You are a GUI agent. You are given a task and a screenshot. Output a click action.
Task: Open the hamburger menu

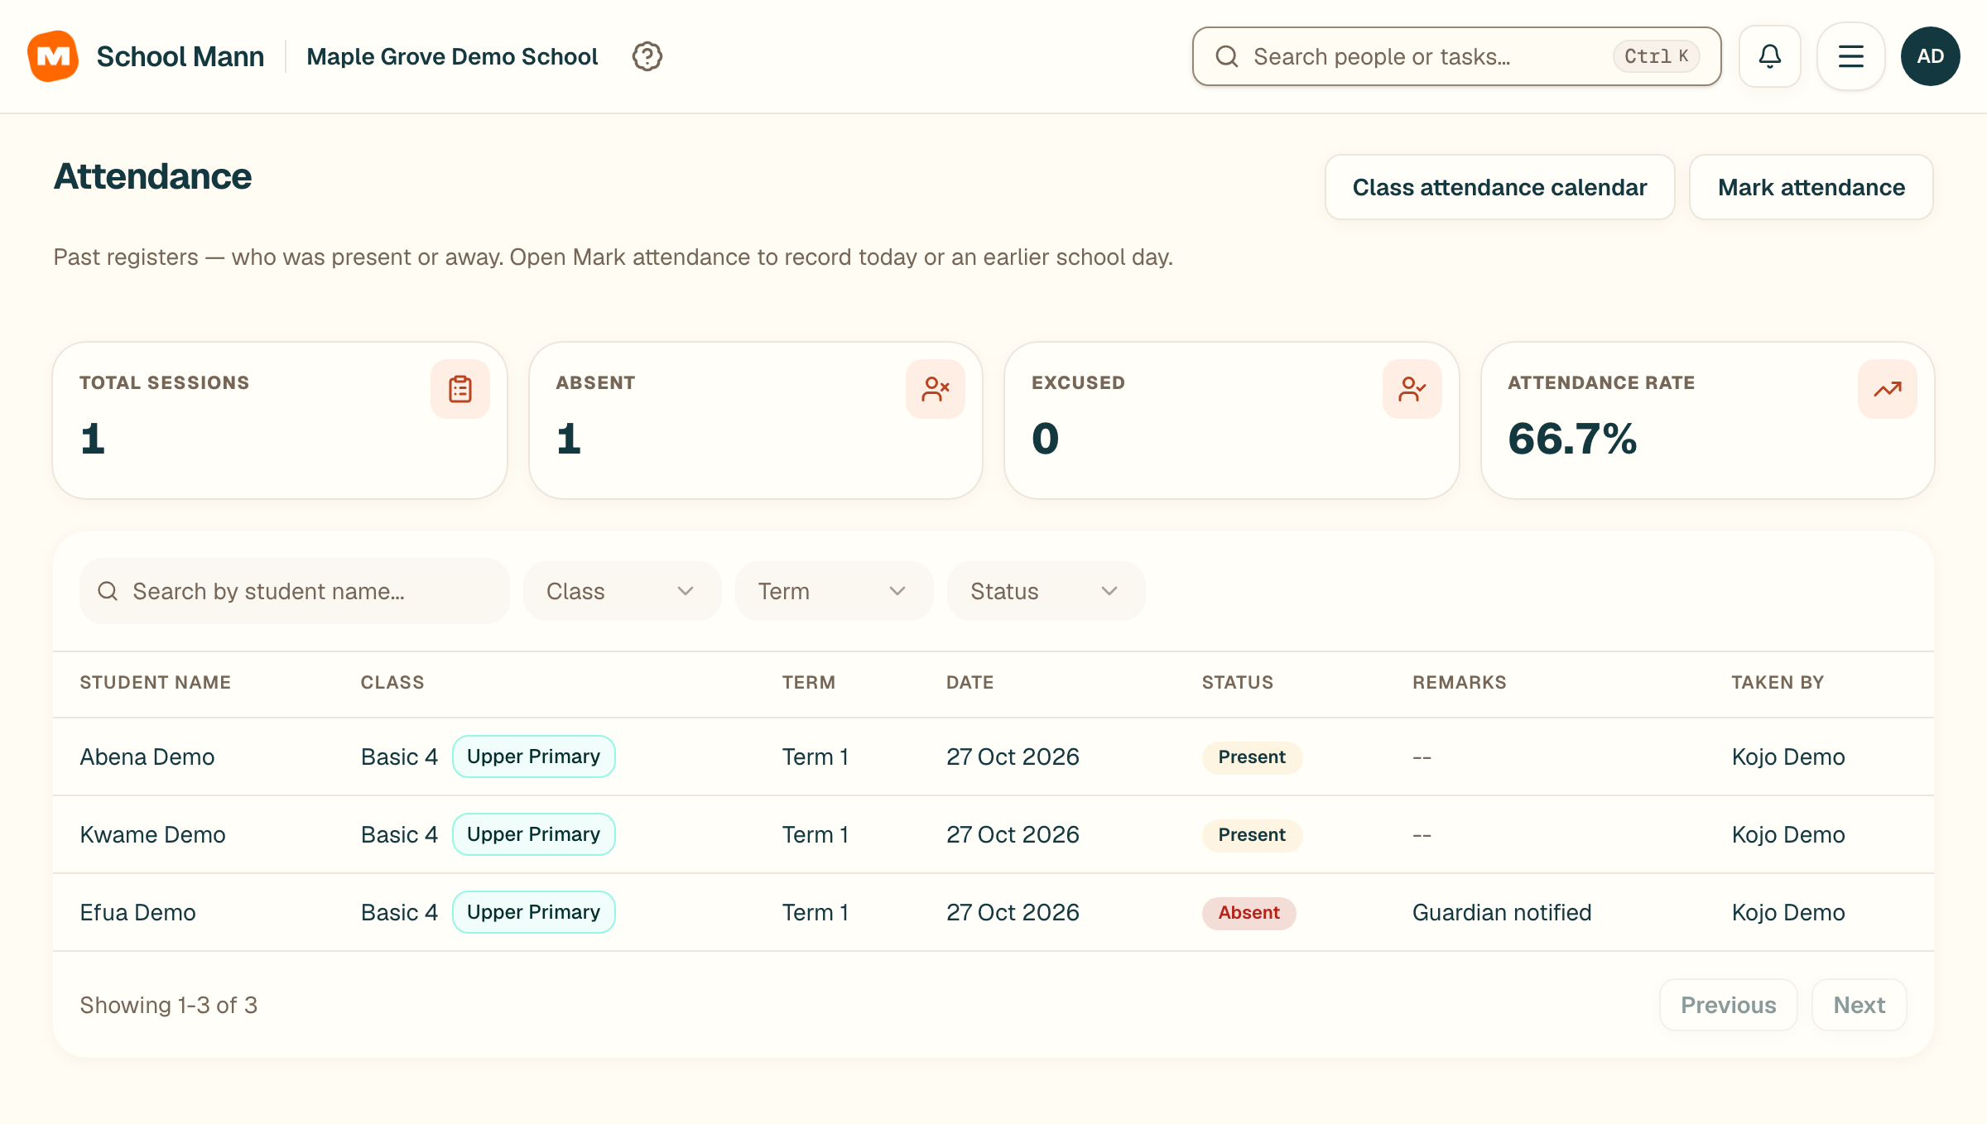[x=1851, y=56]
